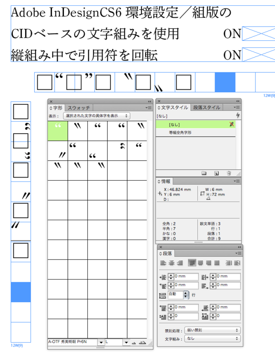Click up arrow of space before stepper

171,306
